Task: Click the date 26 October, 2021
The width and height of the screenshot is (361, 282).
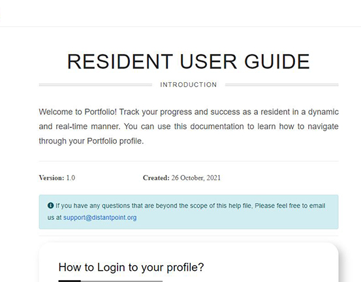Action: (x=196, y=178)
